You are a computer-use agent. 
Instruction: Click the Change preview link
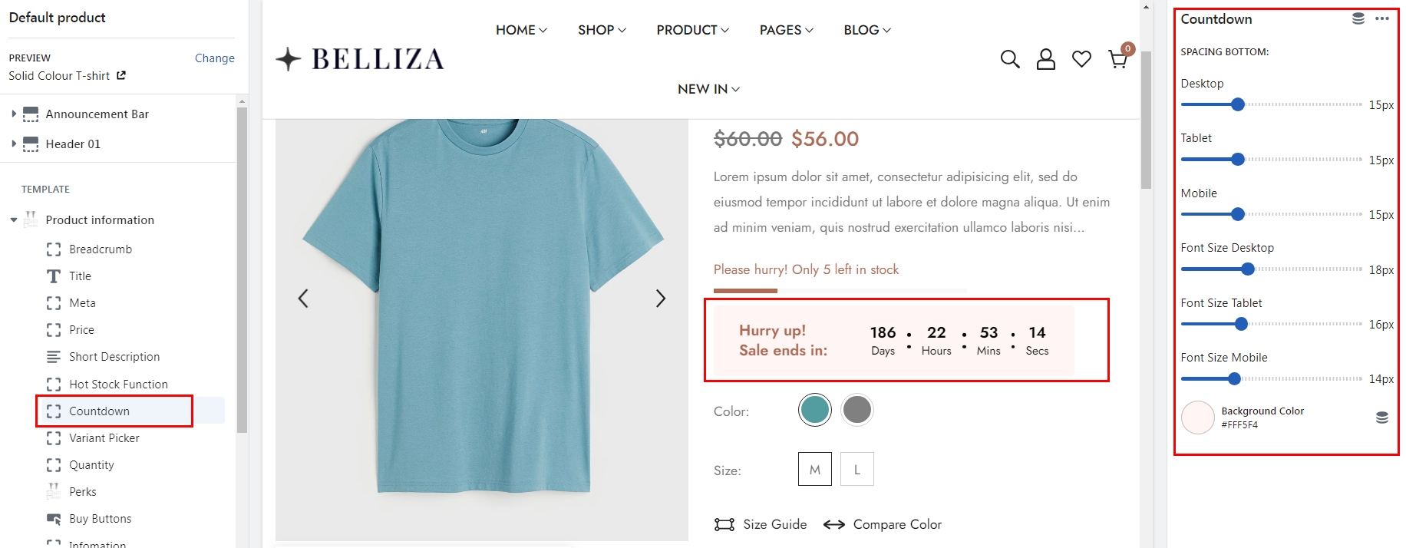[x=214, y=58]
